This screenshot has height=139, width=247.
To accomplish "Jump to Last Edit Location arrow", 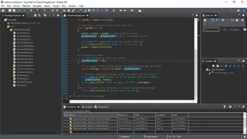I will point(121,10).
